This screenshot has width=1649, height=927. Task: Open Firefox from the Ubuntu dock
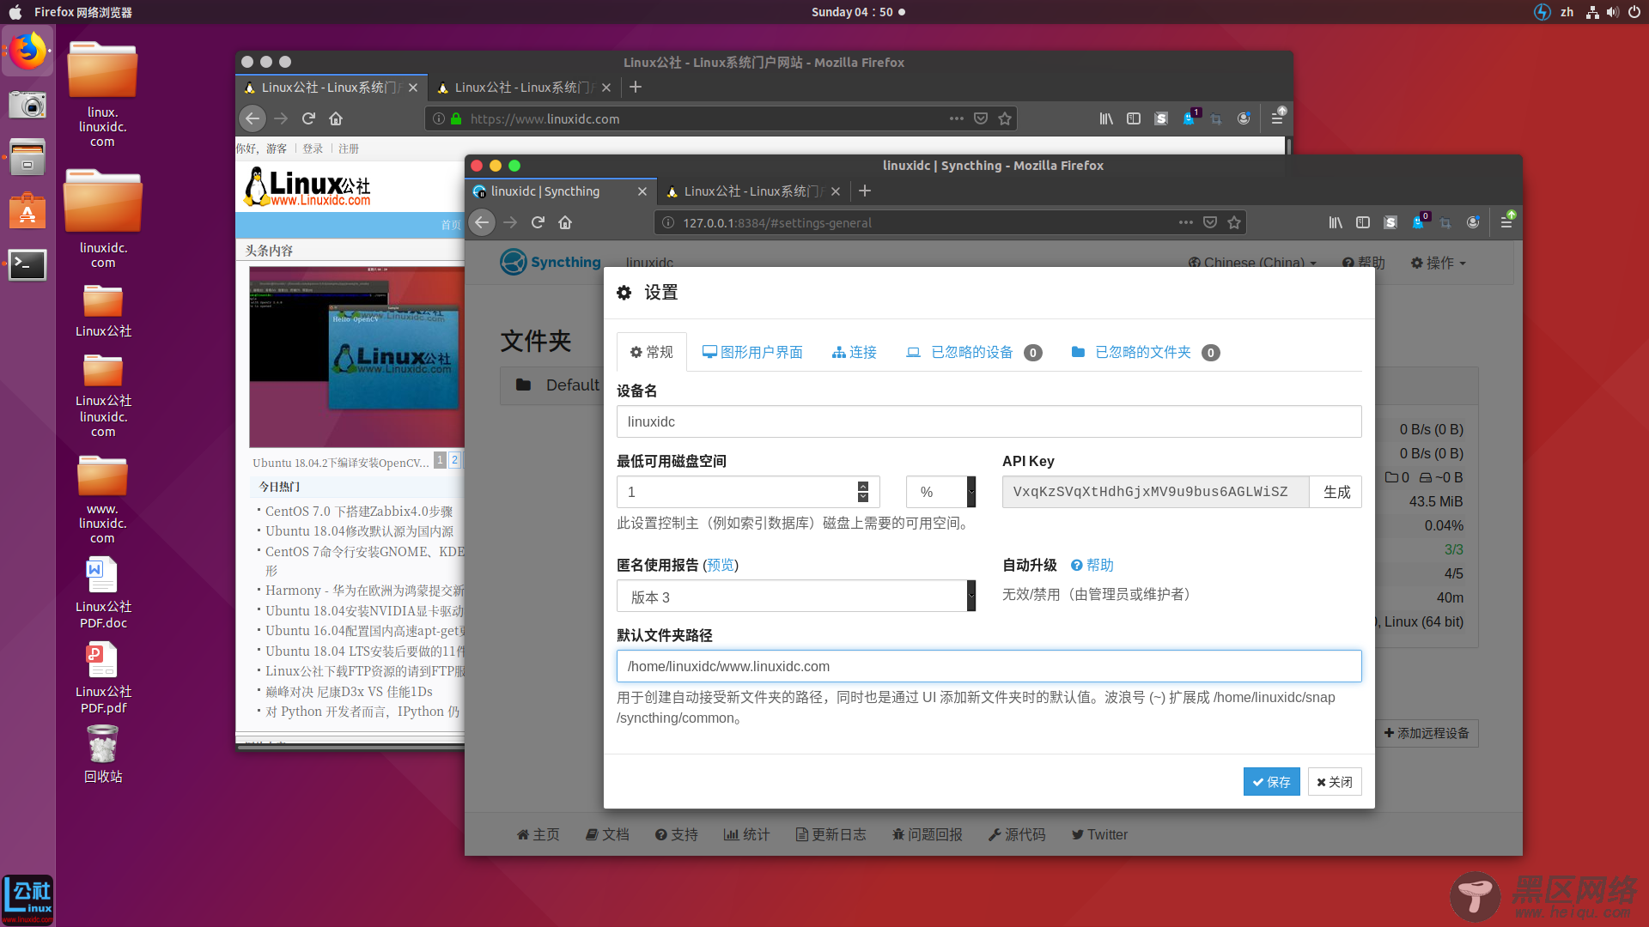point(27,51)
